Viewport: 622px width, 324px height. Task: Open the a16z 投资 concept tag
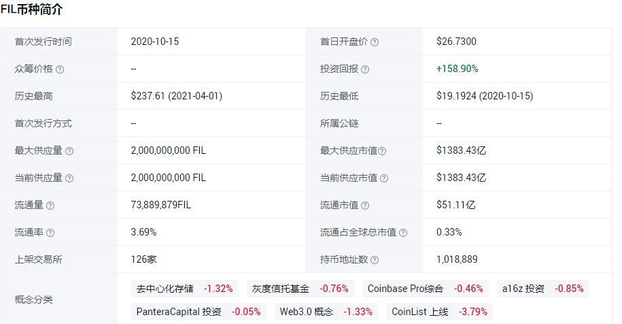[542, 289]
